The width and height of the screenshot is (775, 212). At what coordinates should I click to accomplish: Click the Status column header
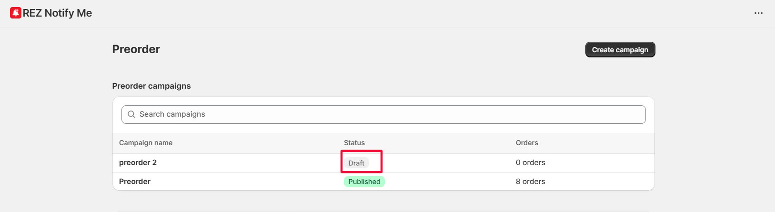pyautogui.click(x=354, y=143)
